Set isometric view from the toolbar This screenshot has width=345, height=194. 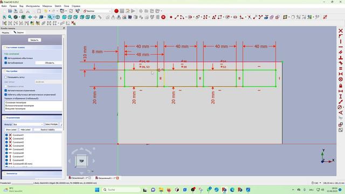[58, 17]
